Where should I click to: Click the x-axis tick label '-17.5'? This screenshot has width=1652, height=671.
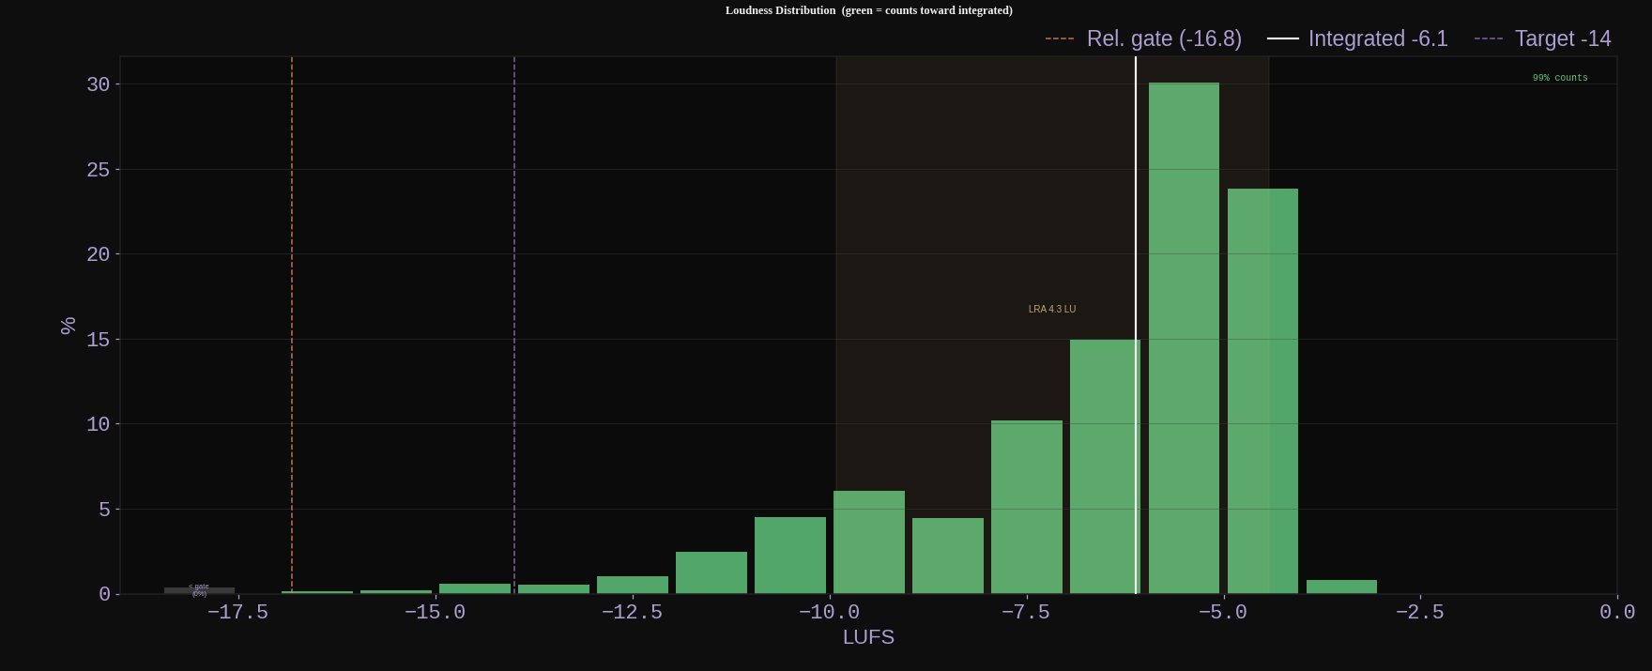(x=237, y=612)
